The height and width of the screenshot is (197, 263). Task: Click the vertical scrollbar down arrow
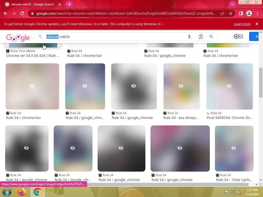coord(261,180)
